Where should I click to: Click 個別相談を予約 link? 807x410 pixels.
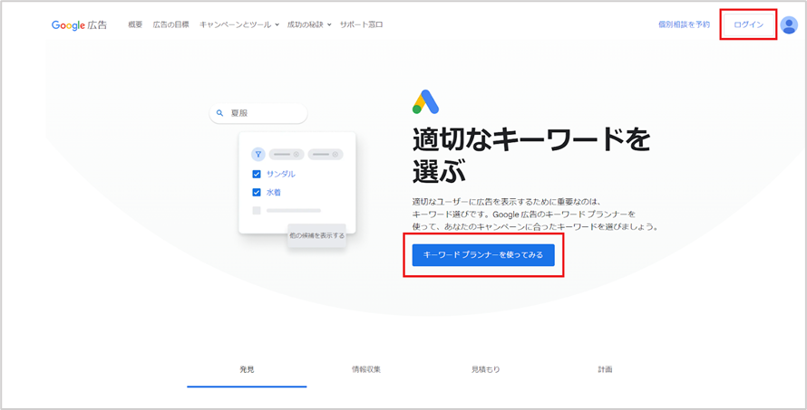pyautogui.click(x=684, y=24)
